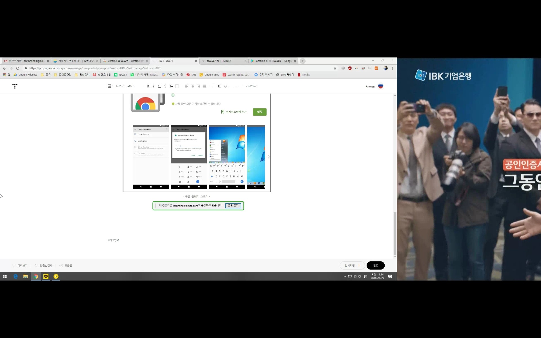Open the image attachment dropdown

[x=110, y=86]
